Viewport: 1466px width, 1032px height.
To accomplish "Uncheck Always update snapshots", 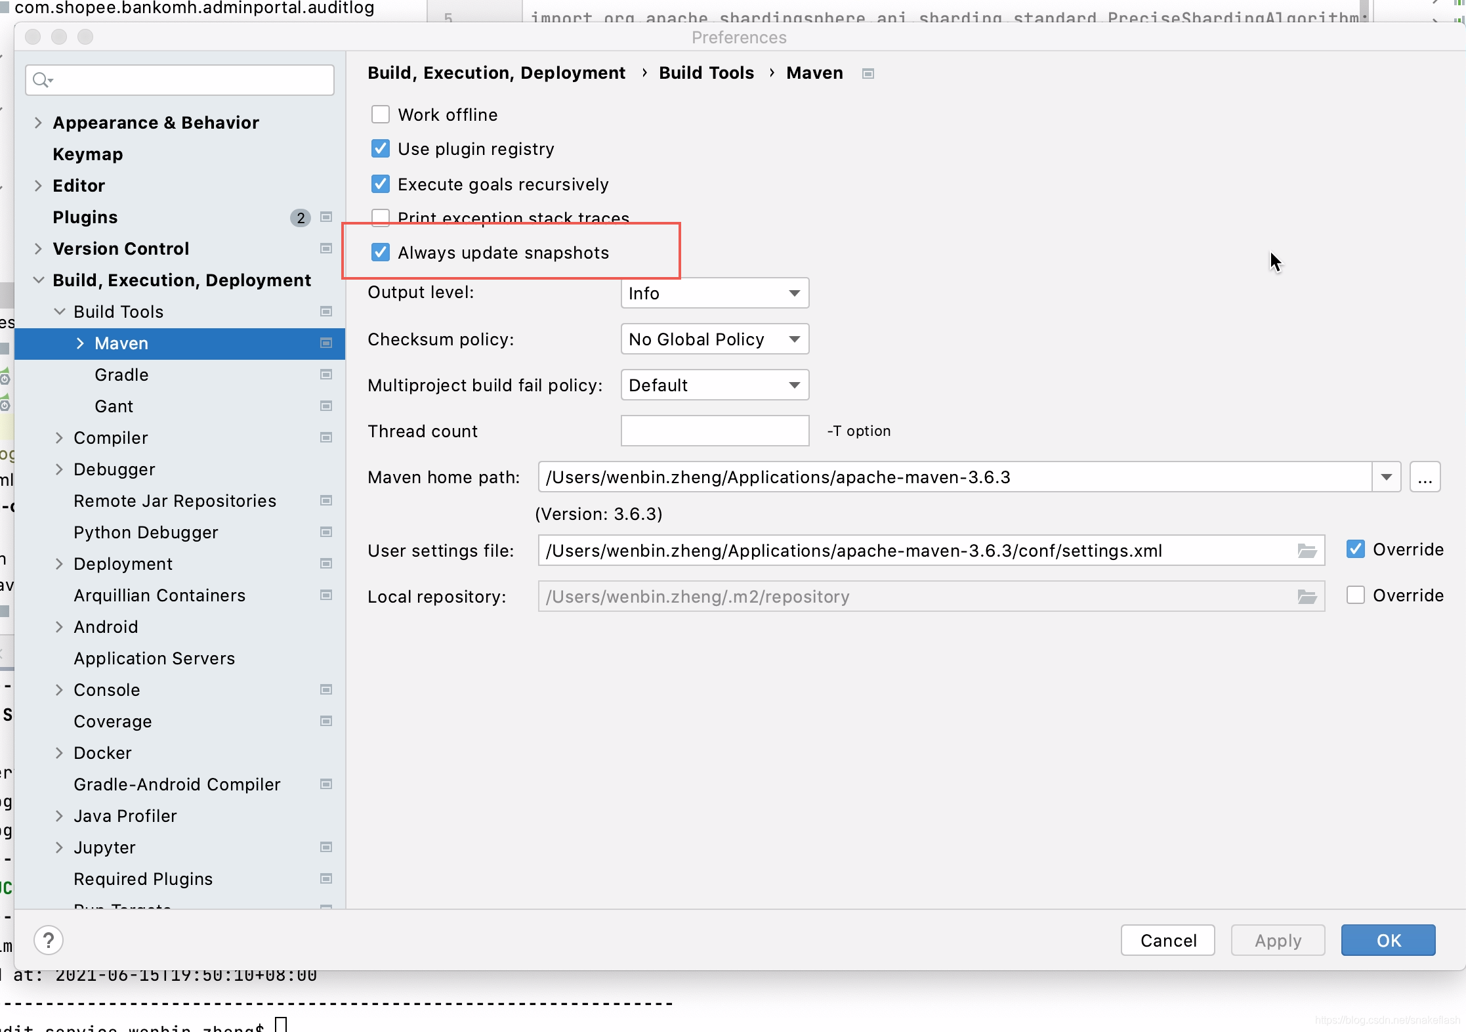I will tap(381, 253).
